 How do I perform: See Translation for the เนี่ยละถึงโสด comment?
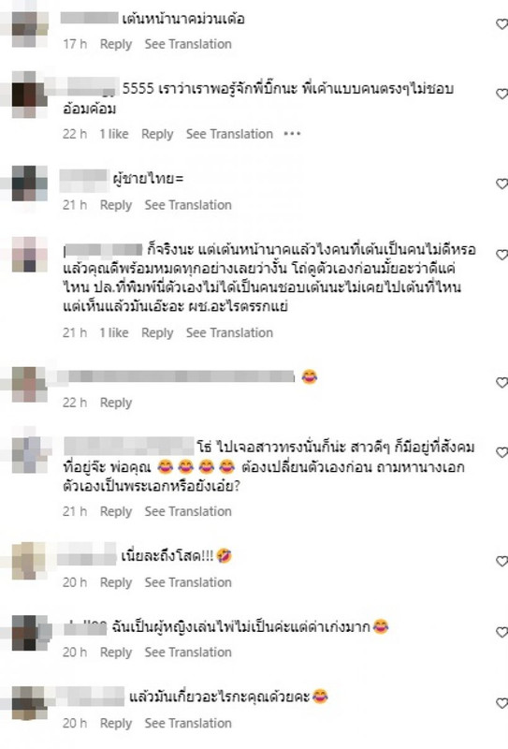[188, 582]
